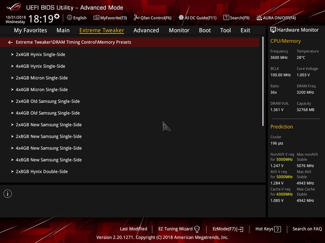
Task: Click the 196 pts Cooler value
Action: (277, 143)
